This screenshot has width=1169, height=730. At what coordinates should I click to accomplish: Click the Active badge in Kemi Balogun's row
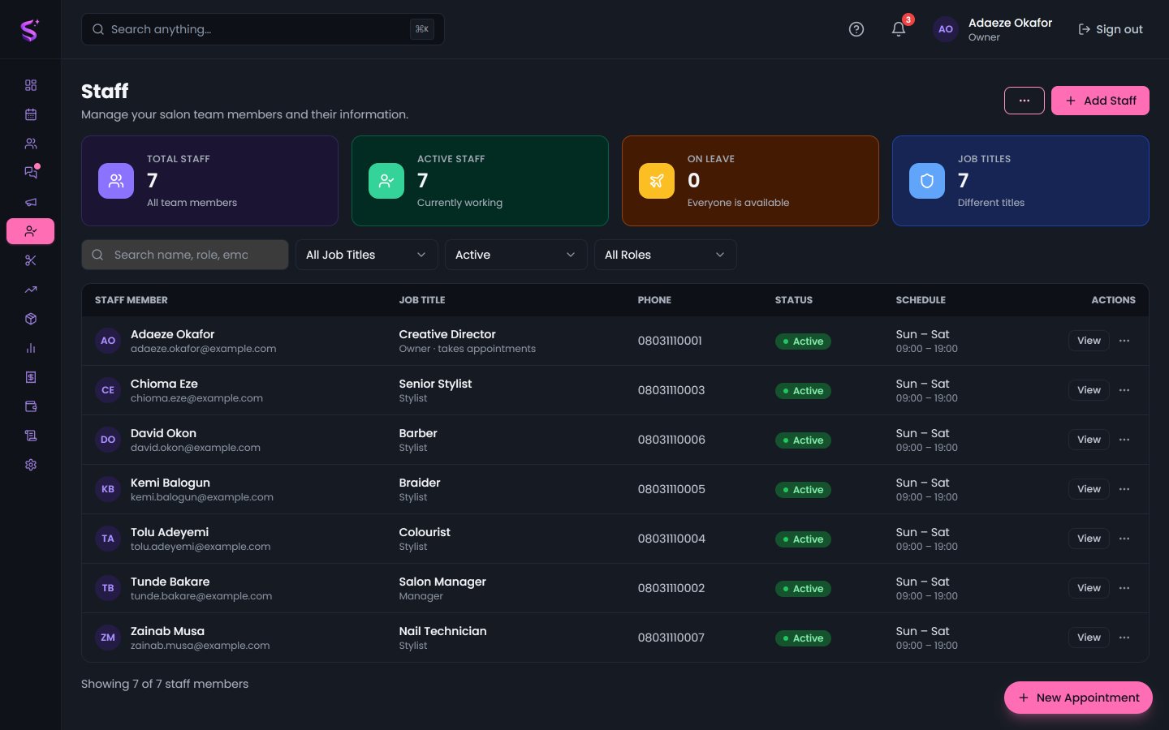803,490
